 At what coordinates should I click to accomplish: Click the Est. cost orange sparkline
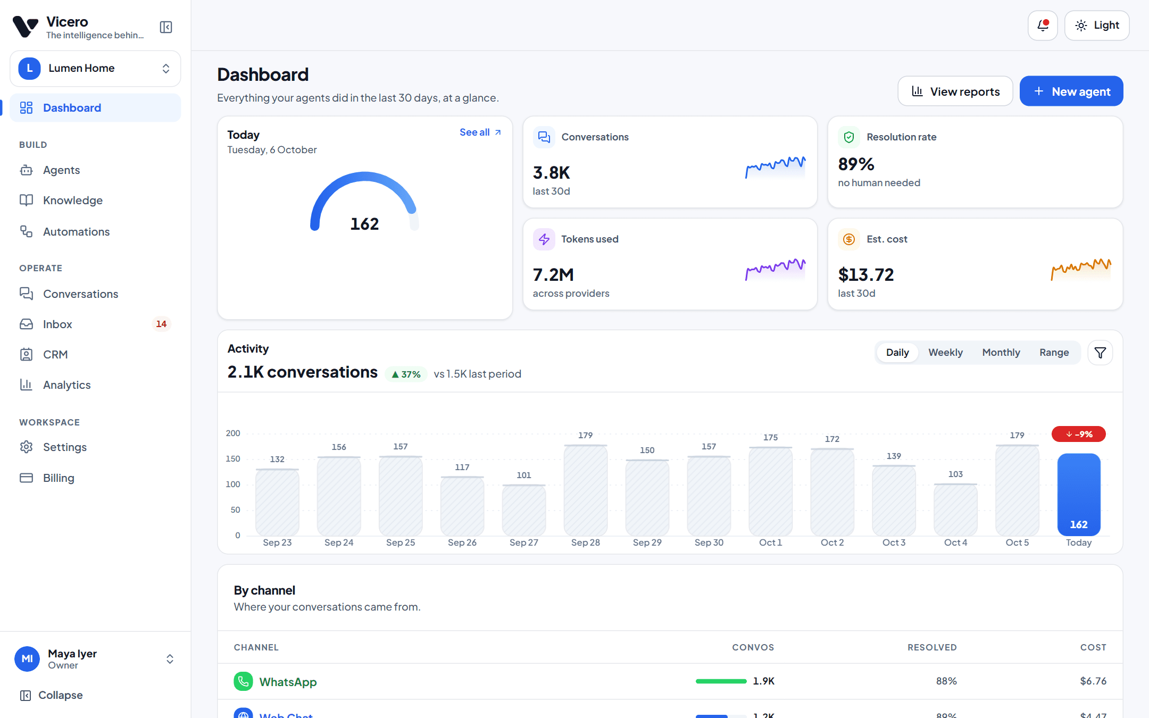point(1081,269)
